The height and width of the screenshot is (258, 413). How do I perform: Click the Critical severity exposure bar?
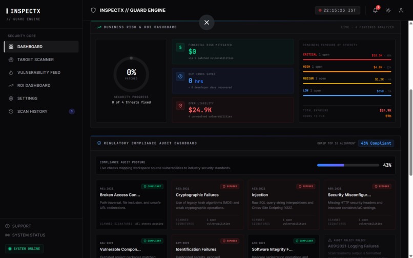point(347,60)
